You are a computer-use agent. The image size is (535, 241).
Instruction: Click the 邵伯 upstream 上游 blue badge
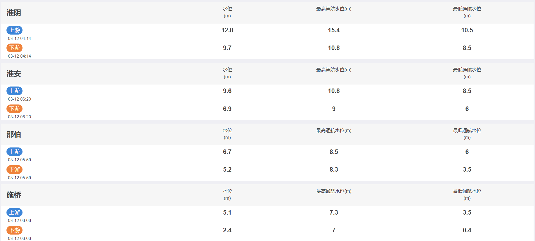click(15, 152)
